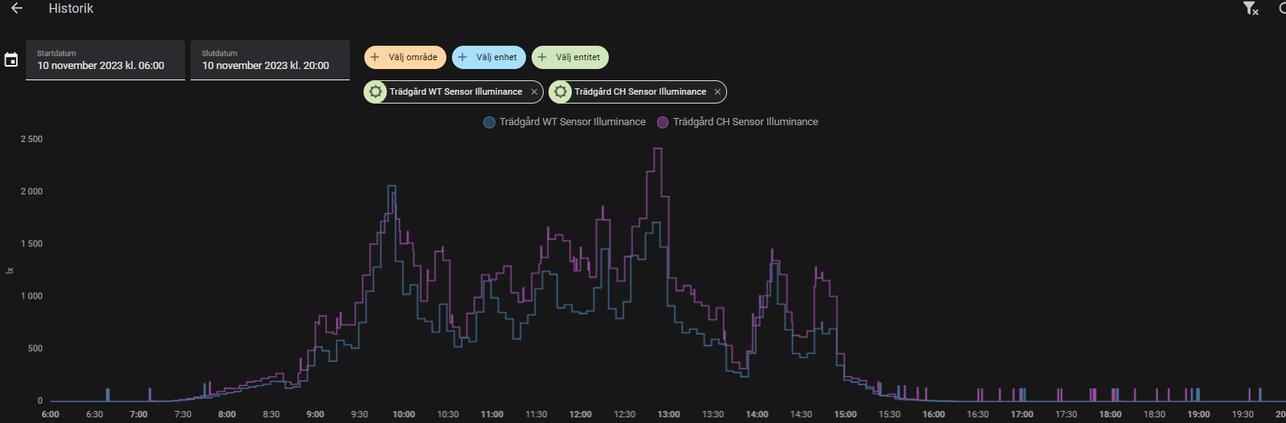Remove the Trädgård CH Sensor Illuminance chip
The width and height of the screenshot is (1286, 423).
pos(717,92)
